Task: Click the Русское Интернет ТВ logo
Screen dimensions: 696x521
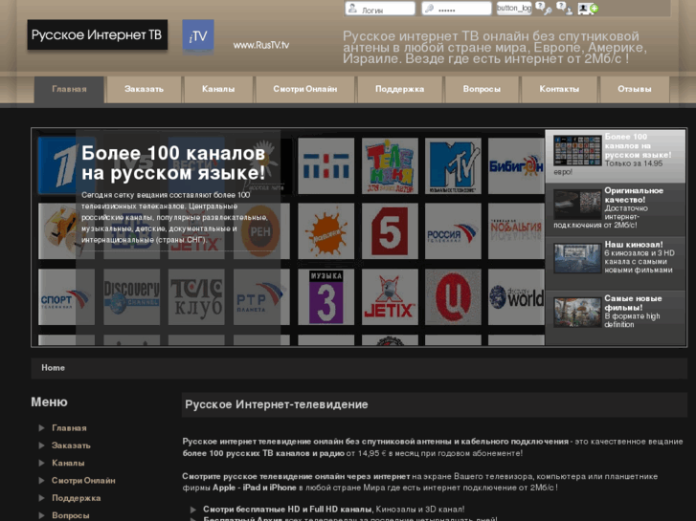Action: [98, 34]
